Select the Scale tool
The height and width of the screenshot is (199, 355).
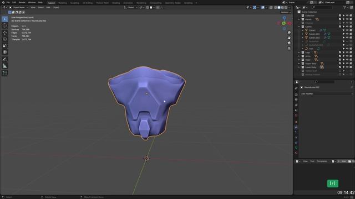click(x=5, y=46)
